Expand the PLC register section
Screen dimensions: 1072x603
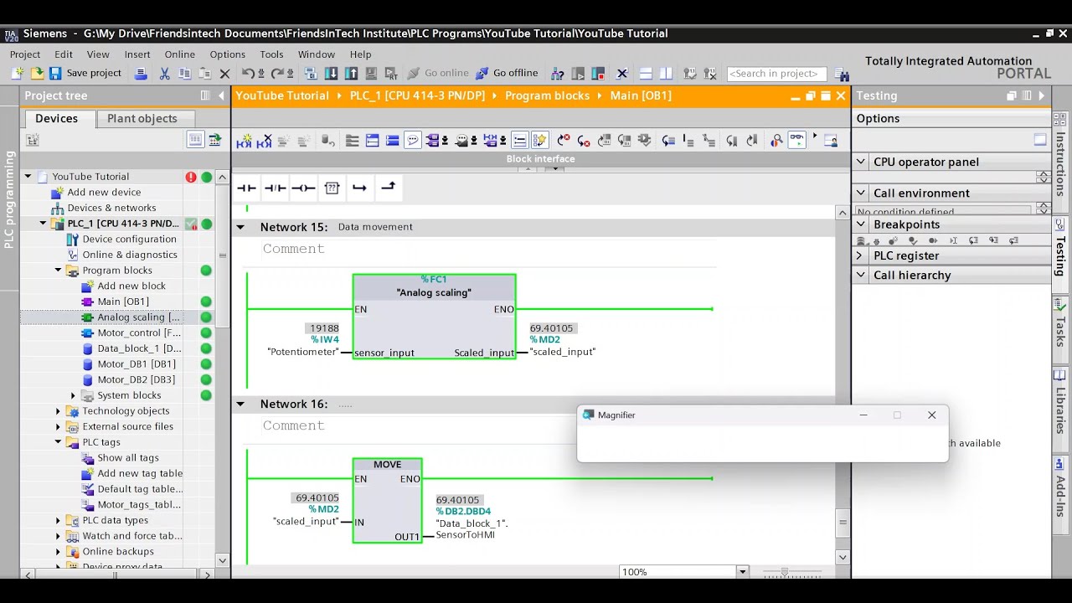[x=860, y=255]
